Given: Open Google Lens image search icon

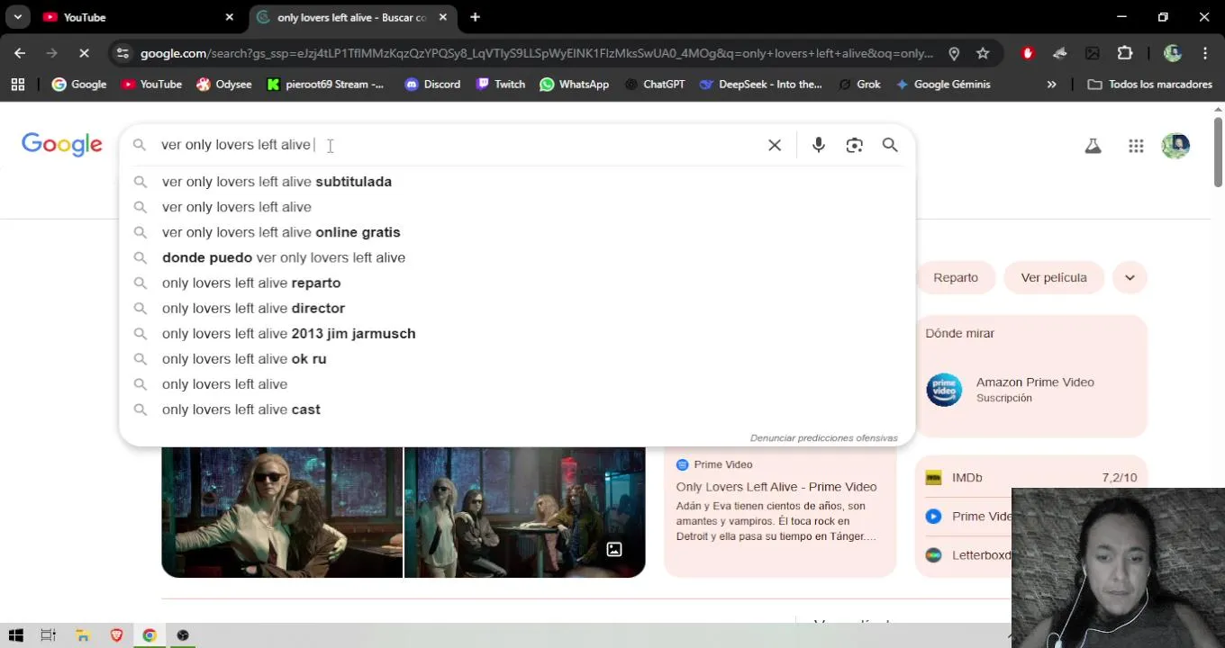Looking at the screenshot, I should pyautogui.click(x=854, y=145).
